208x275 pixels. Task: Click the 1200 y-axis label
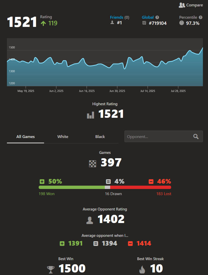(x=12, y=83)
